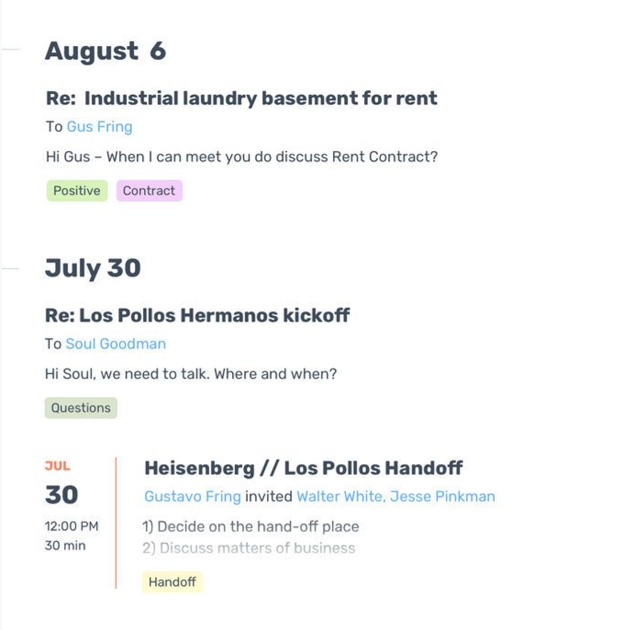630x630 pixels.
Task: Open the Gus Fring contact link
Action: tap(99, 127)
